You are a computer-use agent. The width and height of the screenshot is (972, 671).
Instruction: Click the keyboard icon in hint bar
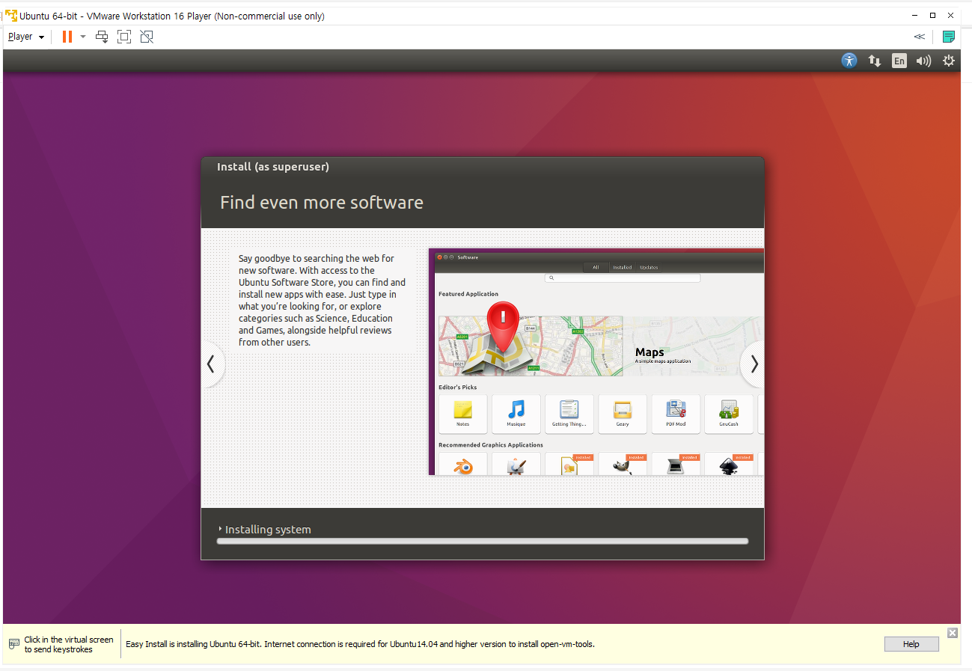[14, 644]
